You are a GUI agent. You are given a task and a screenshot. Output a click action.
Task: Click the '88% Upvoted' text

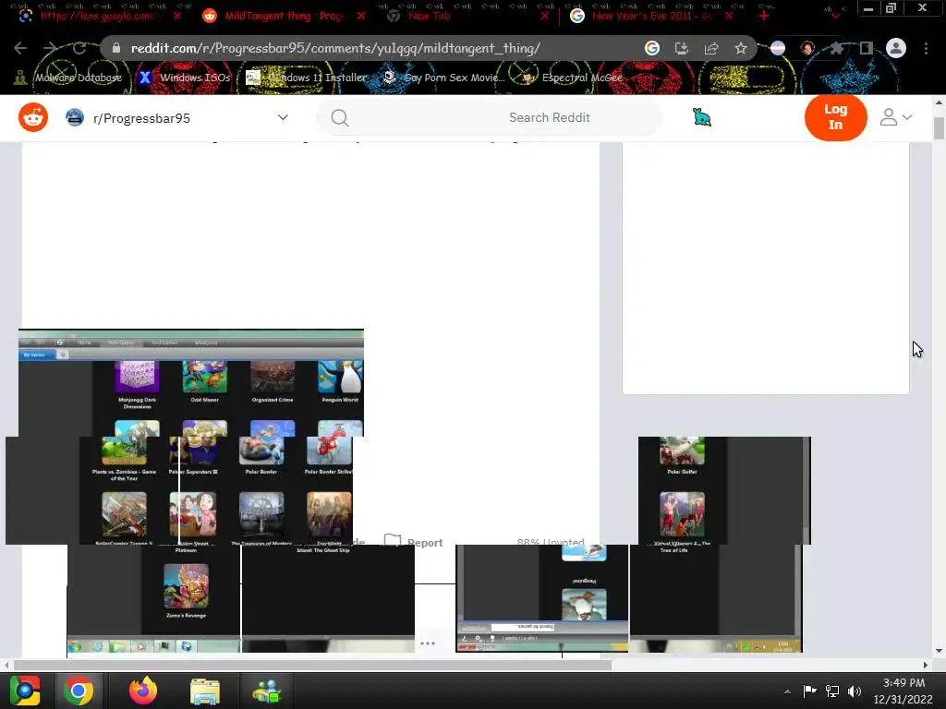pos(551,541)
